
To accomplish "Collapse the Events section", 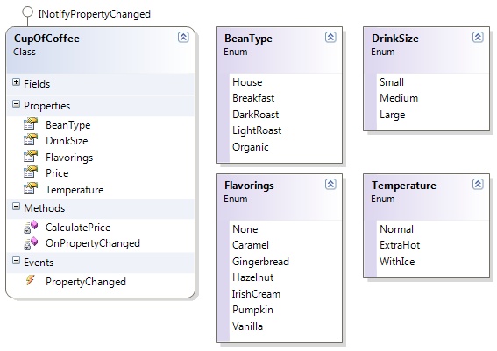I will pyautogui.click(x=16, y=261).
